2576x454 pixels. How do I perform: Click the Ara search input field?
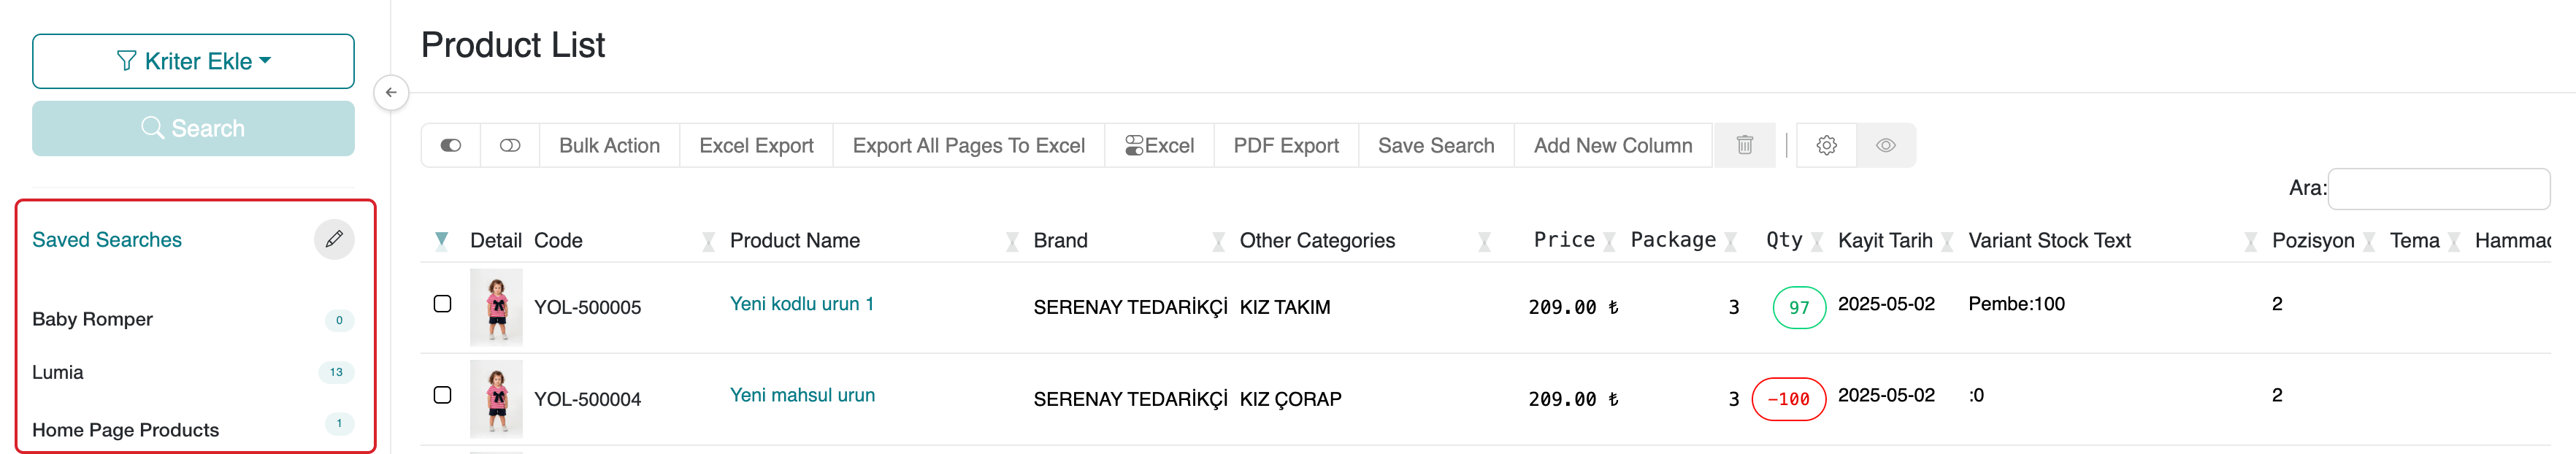[x=2437, y=188]
